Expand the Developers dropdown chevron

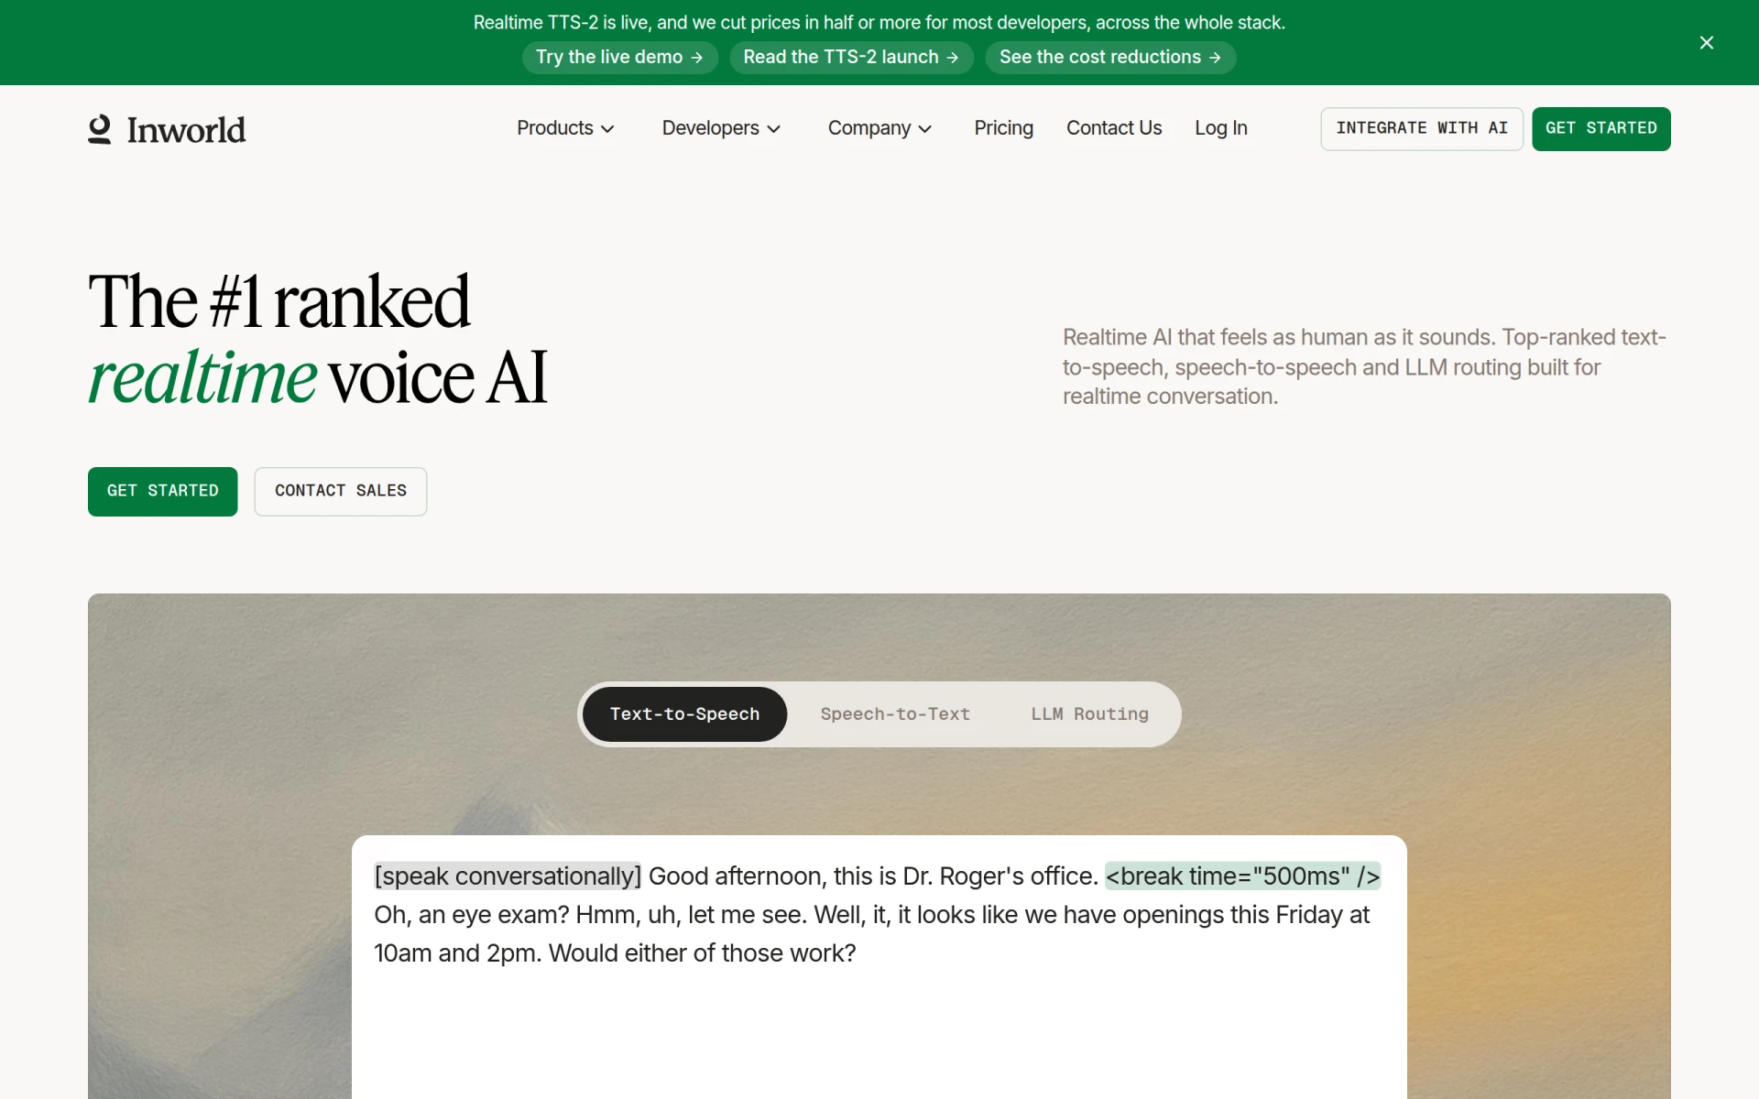773,129
